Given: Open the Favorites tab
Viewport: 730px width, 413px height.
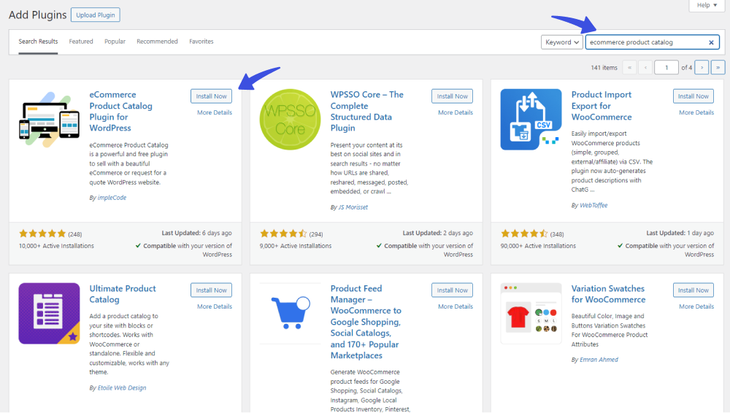Looking at the screenshot, I should (201, 42).
